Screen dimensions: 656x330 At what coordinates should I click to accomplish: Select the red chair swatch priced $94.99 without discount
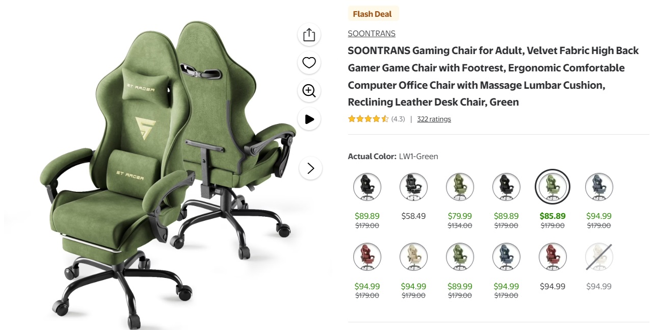553,257
